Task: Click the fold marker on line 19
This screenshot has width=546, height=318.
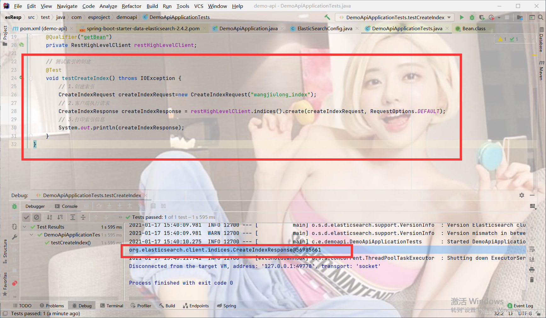Action: point(31,37)
